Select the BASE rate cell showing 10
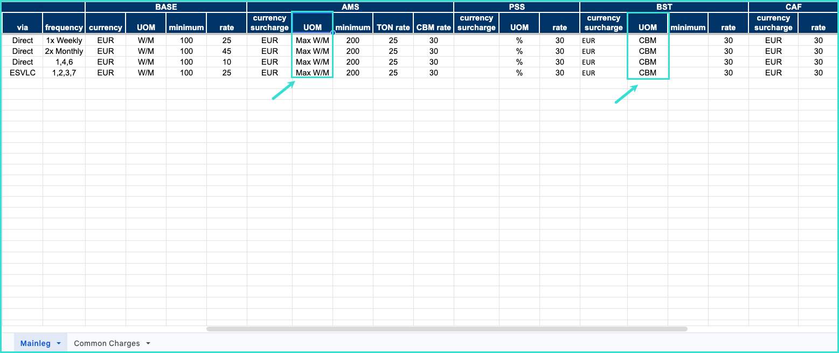Screen dimensions: 839x353 (226, 62)
